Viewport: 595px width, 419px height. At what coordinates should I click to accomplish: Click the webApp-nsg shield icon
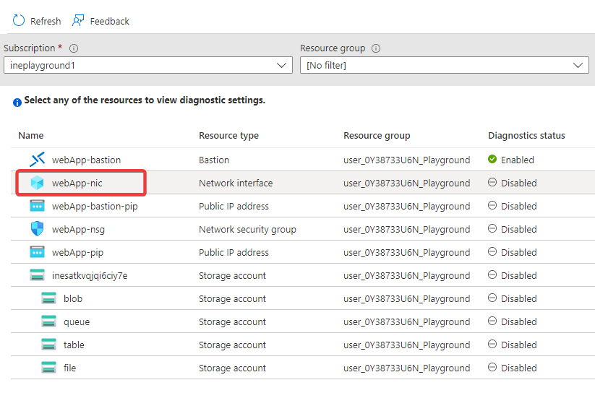coord(37,229)
